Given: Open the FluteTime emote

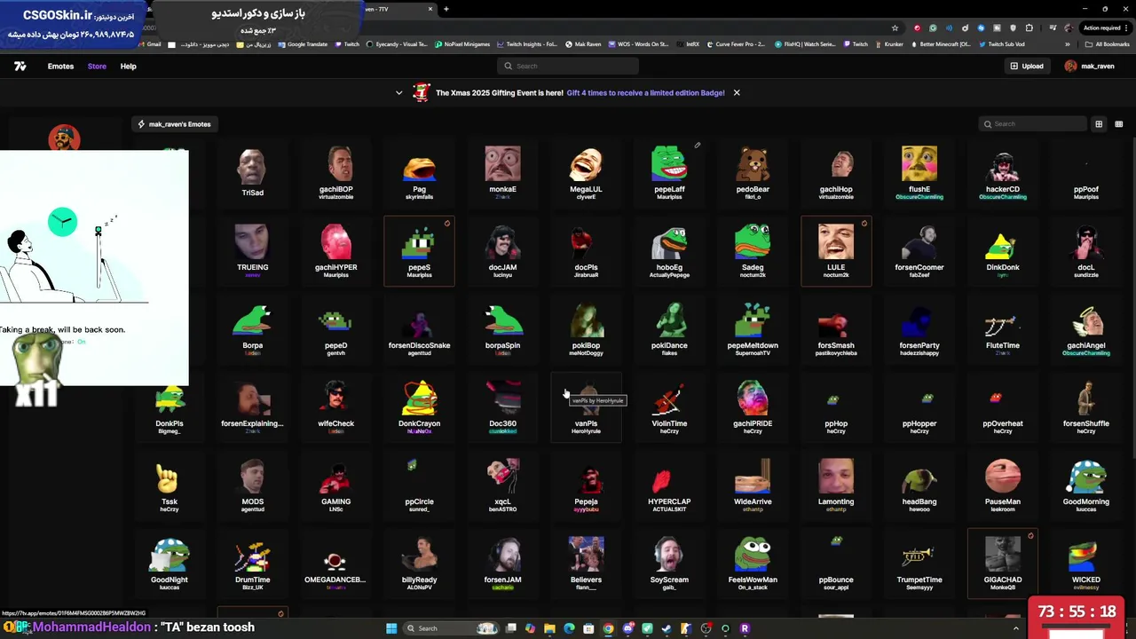Looking at the screenshot, I should coord(1003,329).
